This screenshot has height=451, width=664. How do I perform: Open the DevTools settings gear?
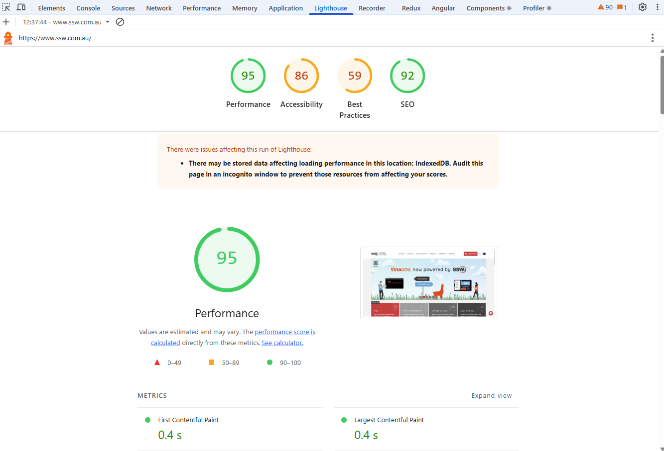(643, 7)
